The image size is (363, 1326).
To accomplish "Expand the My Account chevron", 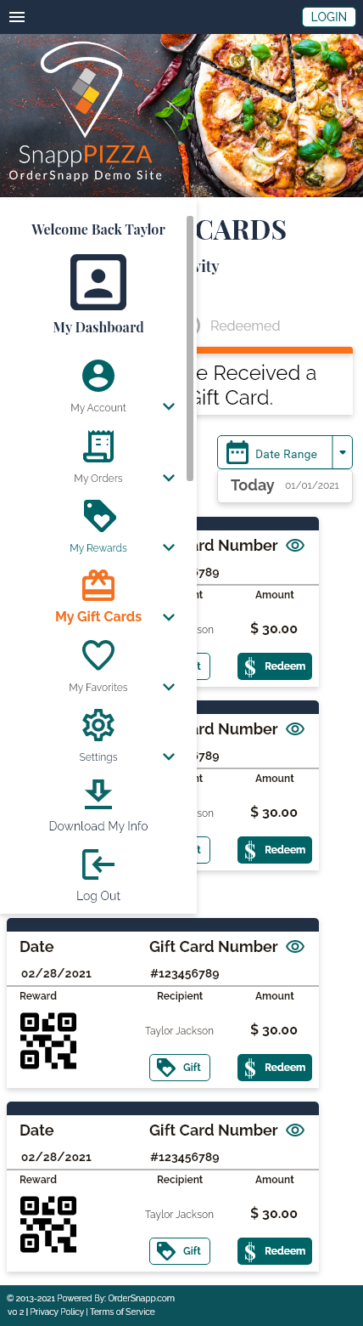I will coord(169,407).
